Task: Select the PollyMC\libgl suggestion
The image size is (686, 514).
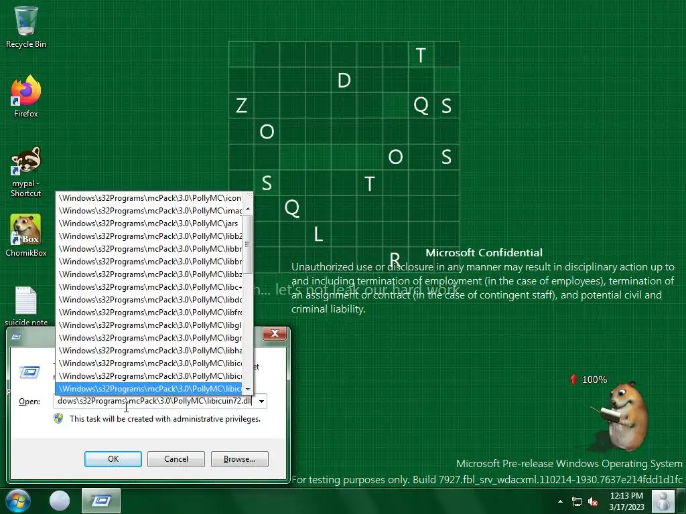Action: click(x=149, y=325)
